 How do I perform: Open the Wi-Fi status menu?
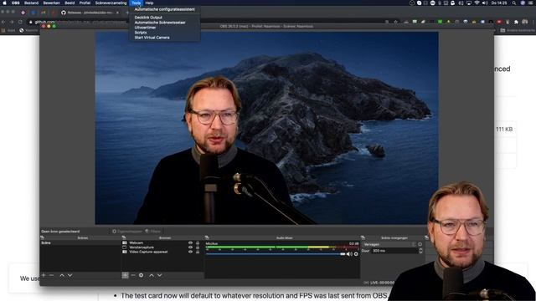[x=477, y=3]
